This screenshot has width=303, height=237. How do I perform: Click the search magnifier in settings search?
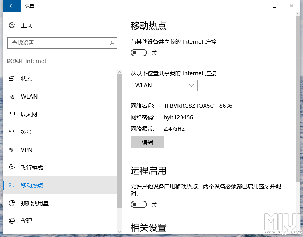(112, 43)
